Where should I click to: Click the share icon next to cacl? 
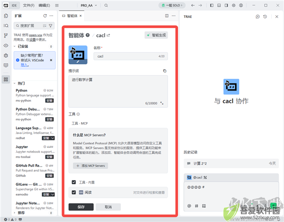[108, 35]
